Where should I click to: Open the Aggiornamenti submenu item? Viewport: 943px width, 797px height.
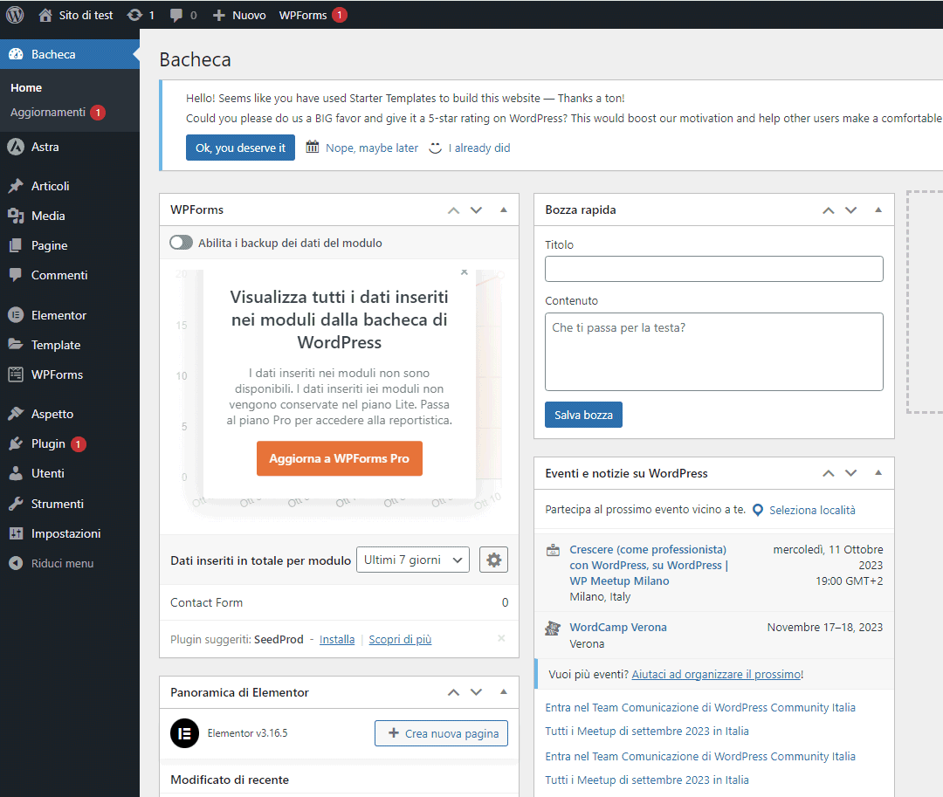pyautogui.click(x=58, y=113)
